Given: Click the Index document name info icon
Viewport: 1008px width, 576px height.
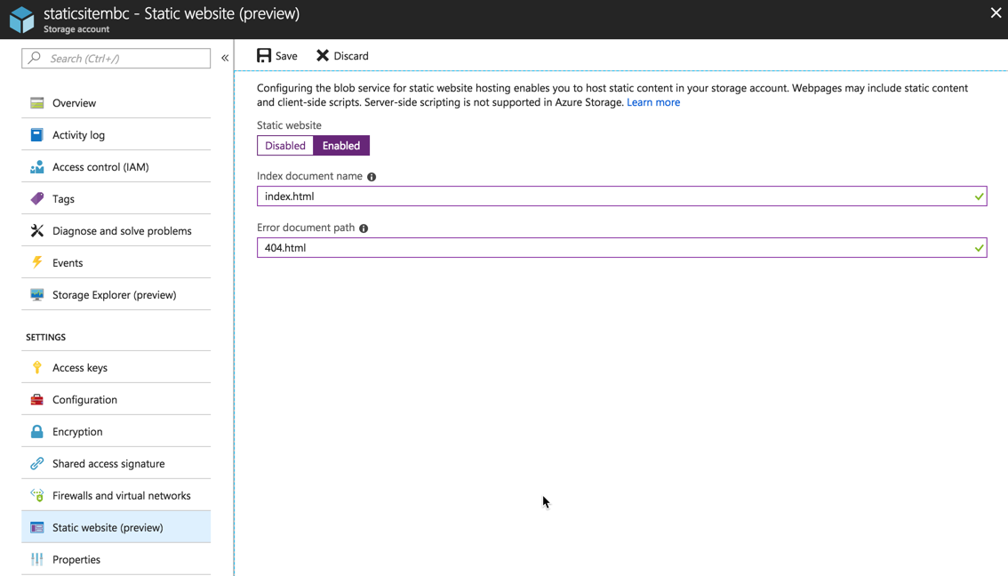Looking at the screenshot, I should pos(372,177).
